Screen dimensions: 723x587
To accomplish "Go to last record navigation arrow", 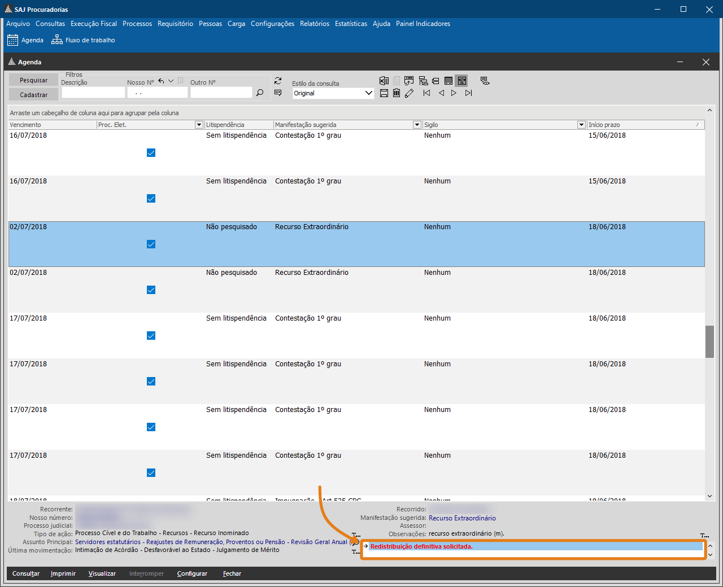I will (468, 93).
